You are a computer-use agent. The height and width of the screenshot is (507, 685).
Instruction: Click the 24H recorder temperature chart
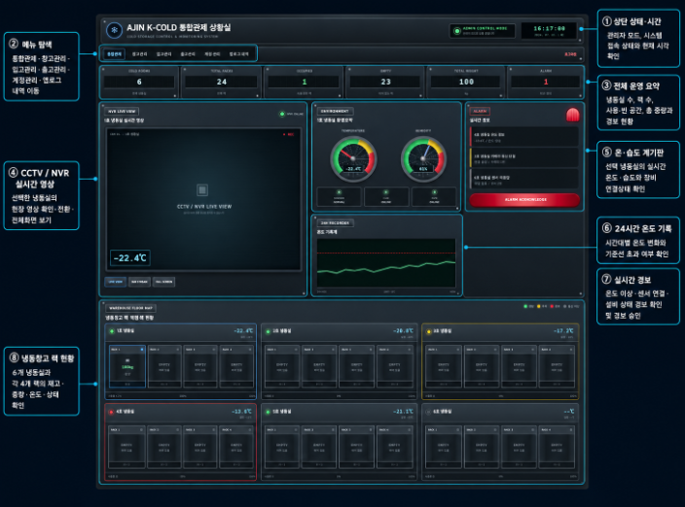pos(386,263)
